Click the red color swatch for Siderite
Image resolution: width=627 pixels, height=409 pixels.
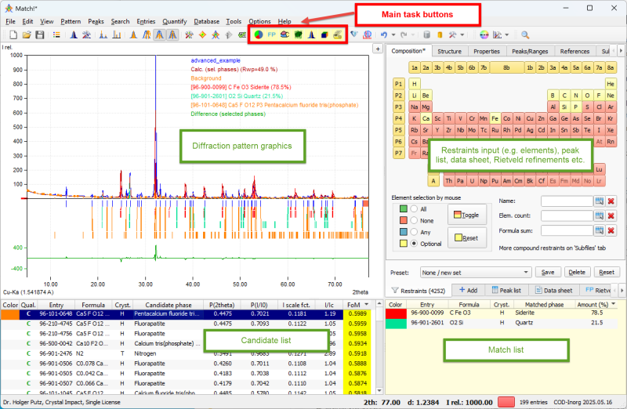click(x=394, y=312)
